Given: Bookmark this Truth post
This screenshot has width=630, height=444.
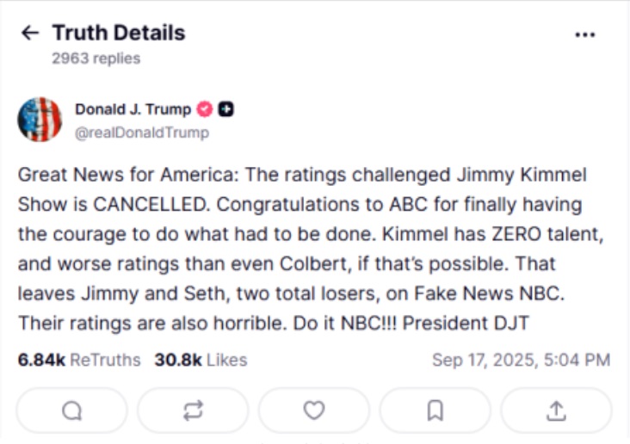Looking at the screenshot, I should (x=435, y=410).
